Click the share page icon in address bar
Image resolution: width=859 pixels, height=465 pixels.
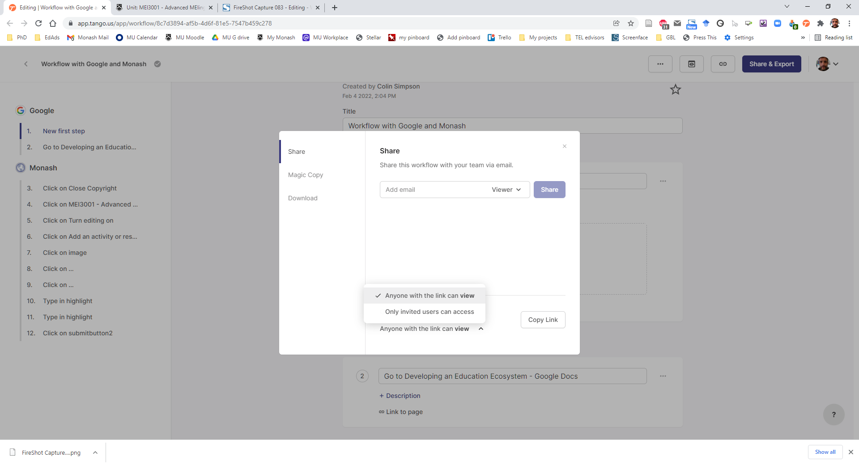617,23
